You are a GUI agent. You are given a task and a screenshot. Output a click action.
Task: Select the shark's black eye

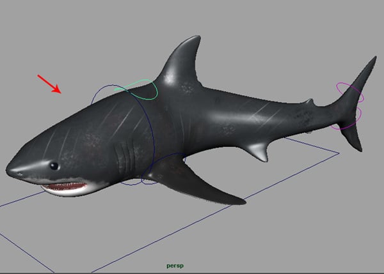pos(54,166)
